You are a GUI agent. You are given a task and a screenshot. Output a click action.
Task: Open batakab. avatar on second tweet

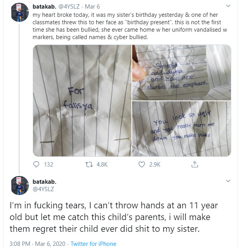tap(19, 186)
